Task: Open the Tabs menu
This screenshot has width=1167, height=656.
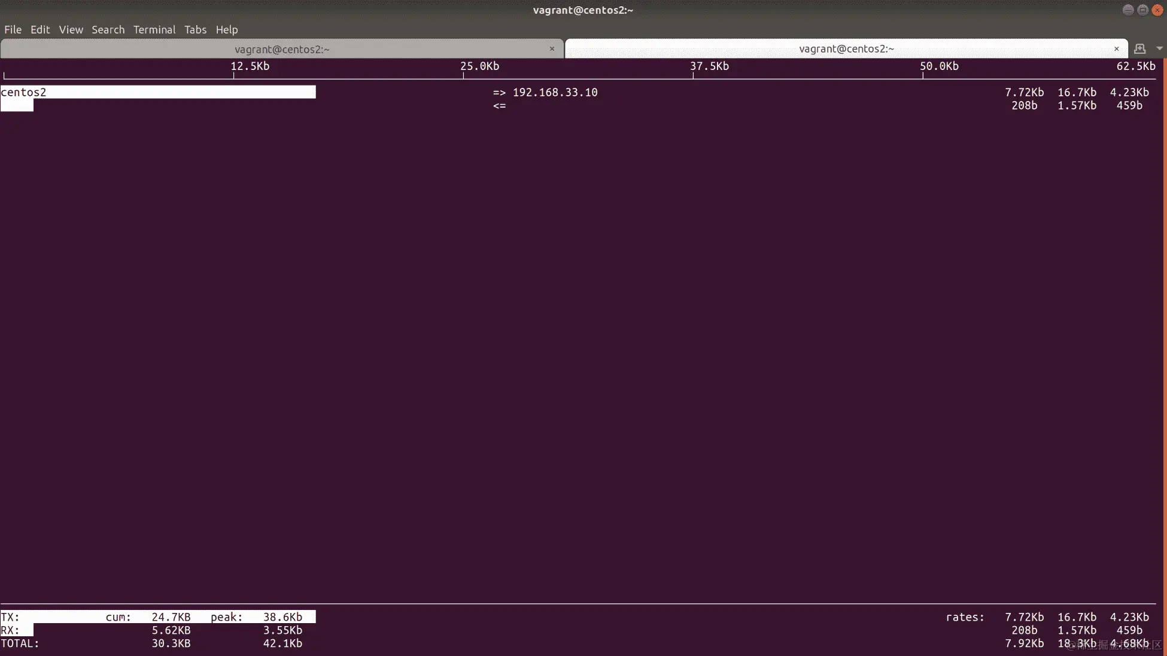Action: click(x=195, y=29)
